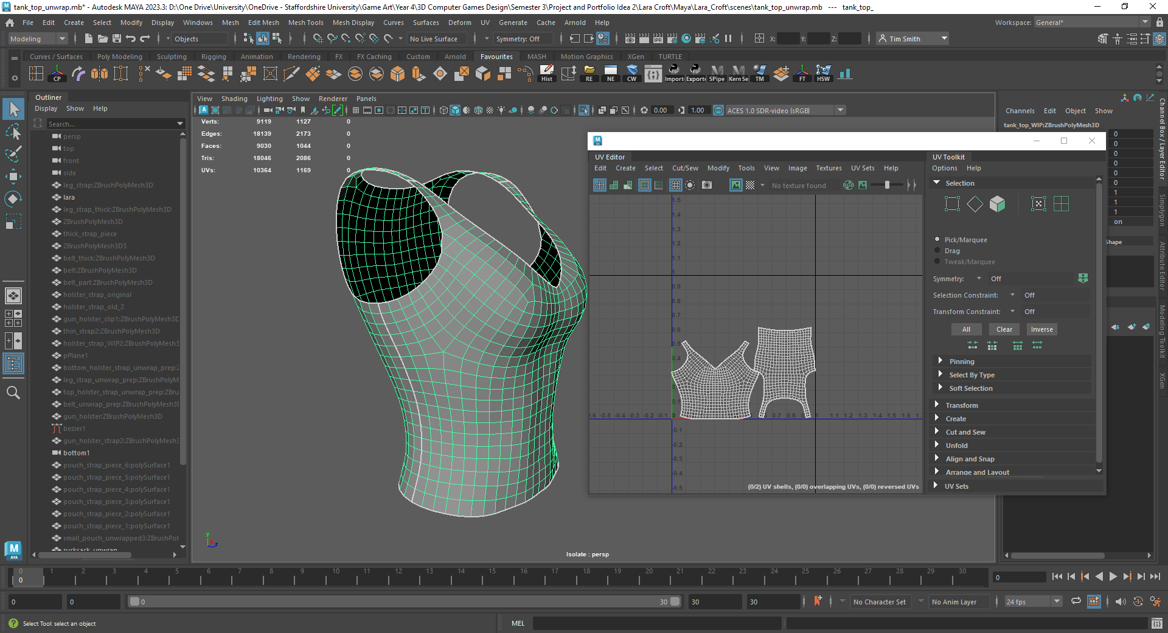Open outliner search magnifier icon in toolbox

(x=13, y=393)
